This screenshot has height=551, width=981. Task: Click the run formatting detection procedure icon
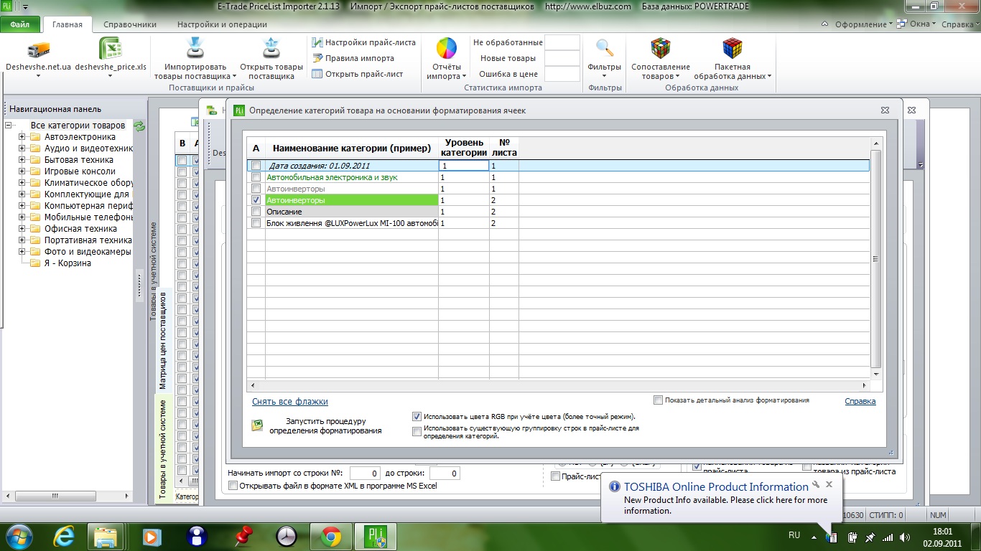pos(257,425)
